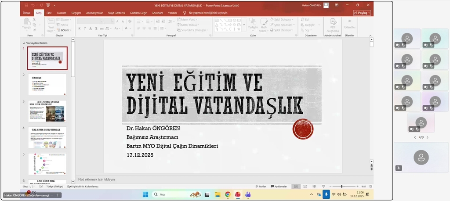
Task: Click the PDF oluşturma Adobe Acrobat icon
Action: coord(333,23)
